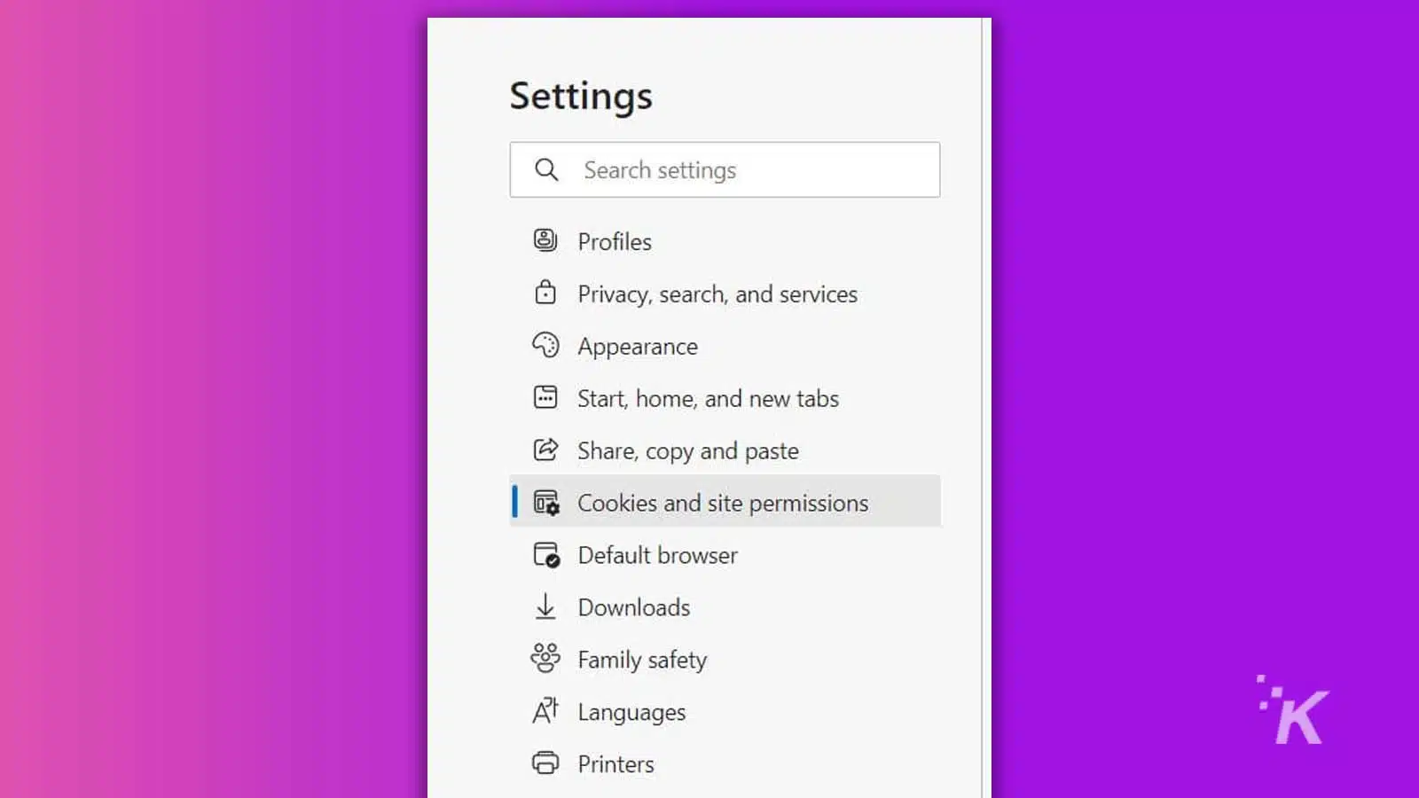
Task: Open Languages settings
Action: coord(631,711)
